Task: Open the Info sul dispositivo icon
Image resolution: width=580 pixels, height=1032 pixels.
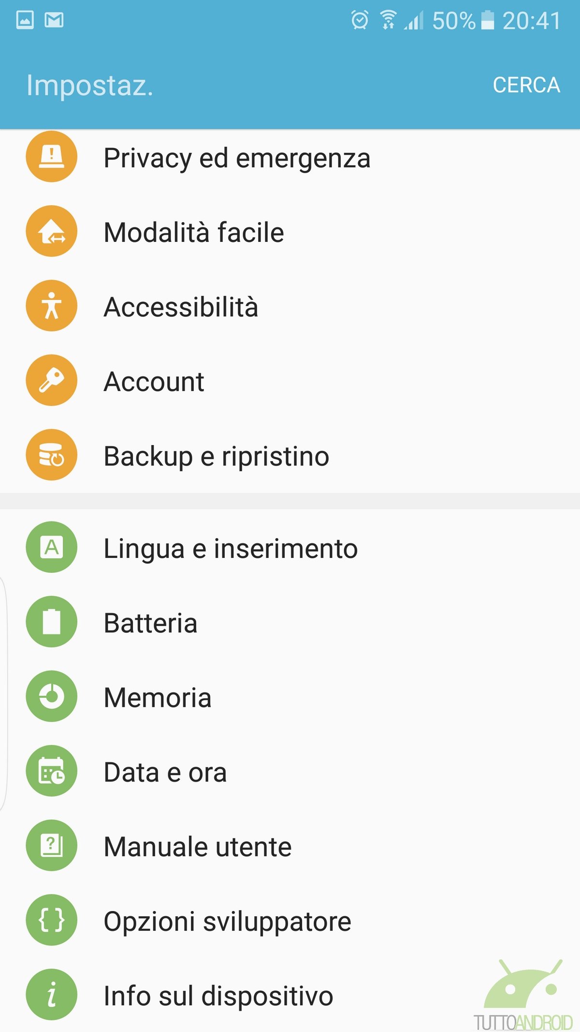Action: click(x=51, y=994)
